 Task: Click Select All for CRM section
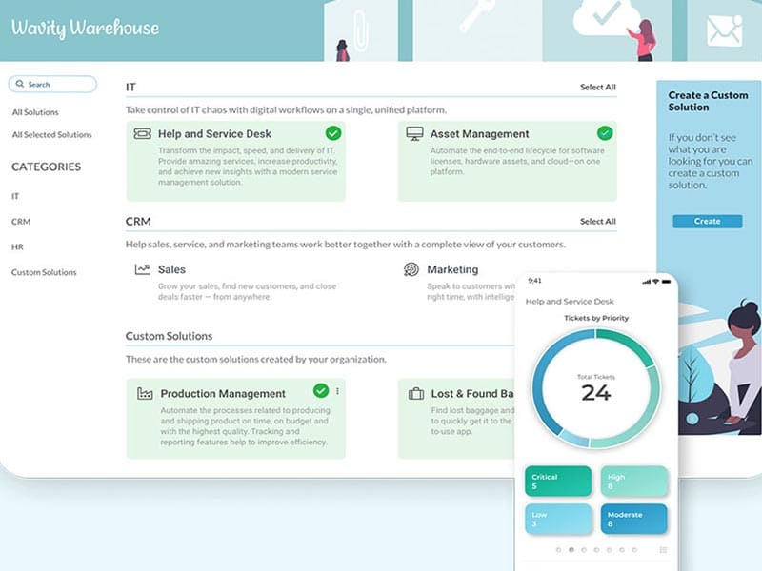pos(598,221)
